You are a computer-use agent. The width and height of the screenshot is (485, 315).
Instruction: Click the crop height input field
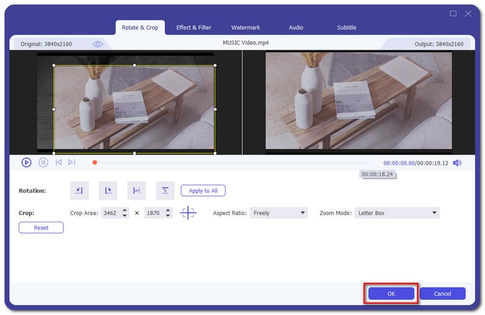point(154,213)
